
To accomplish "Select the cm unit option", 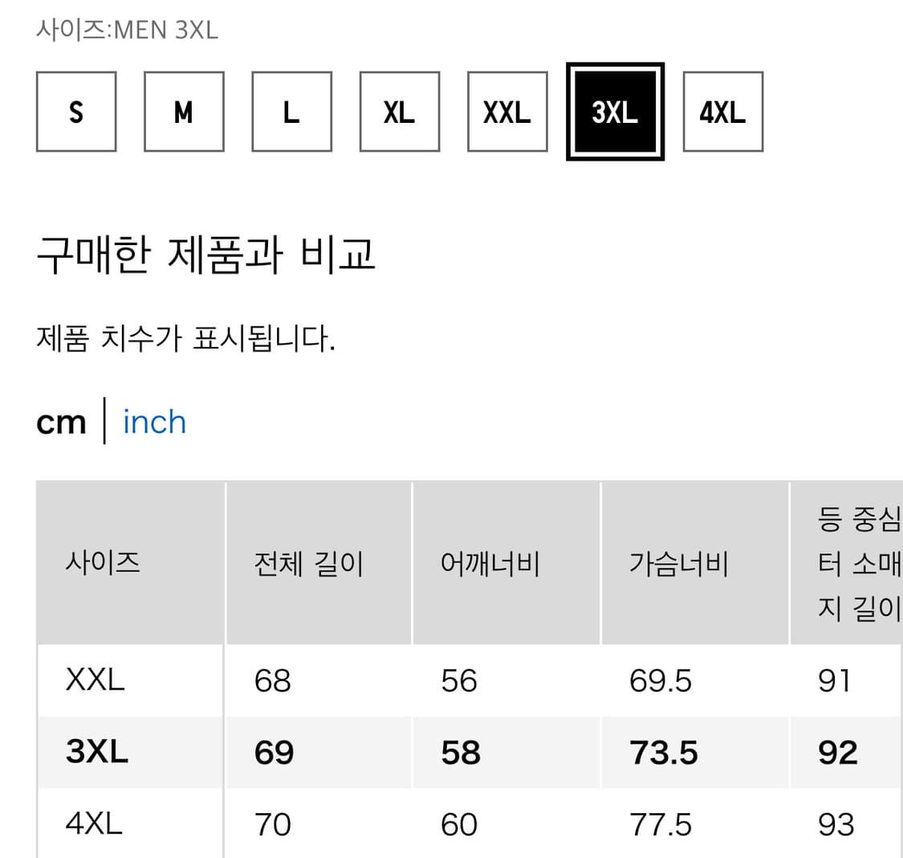I will [61, 423].
